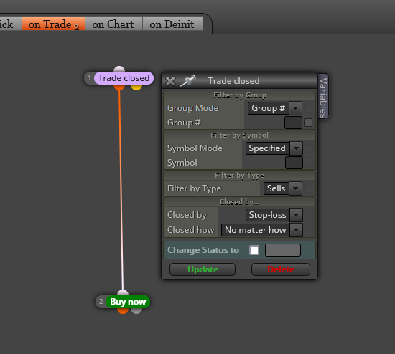Switch to the on Trade tab
This screenshot has width=395, height=354.
(53, 24)
